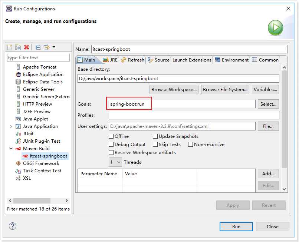Click the new launch configuration icon
The width and height of the screenshot is (299, 242).
point(10,47)
